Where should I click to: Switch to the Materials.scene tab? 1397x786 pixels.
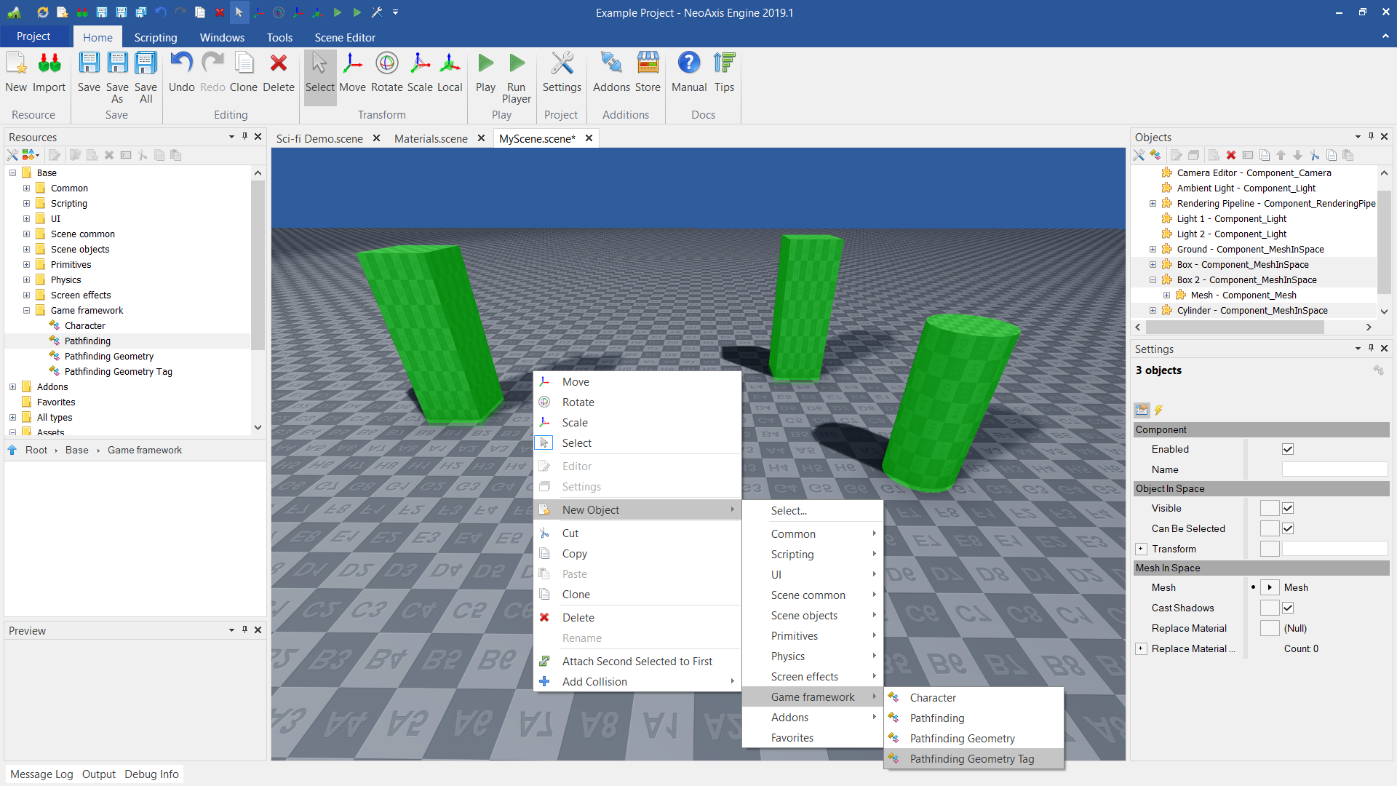pyautogui.click(x=431, y=138)
